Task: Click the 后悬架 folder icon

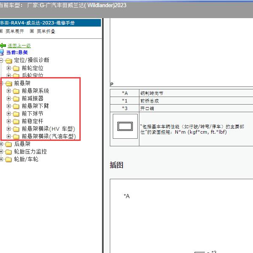Action: coord(8,144)
